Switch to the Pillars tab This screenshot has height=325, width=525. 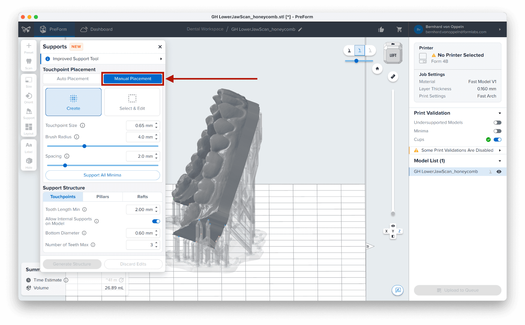click(103, 197)
